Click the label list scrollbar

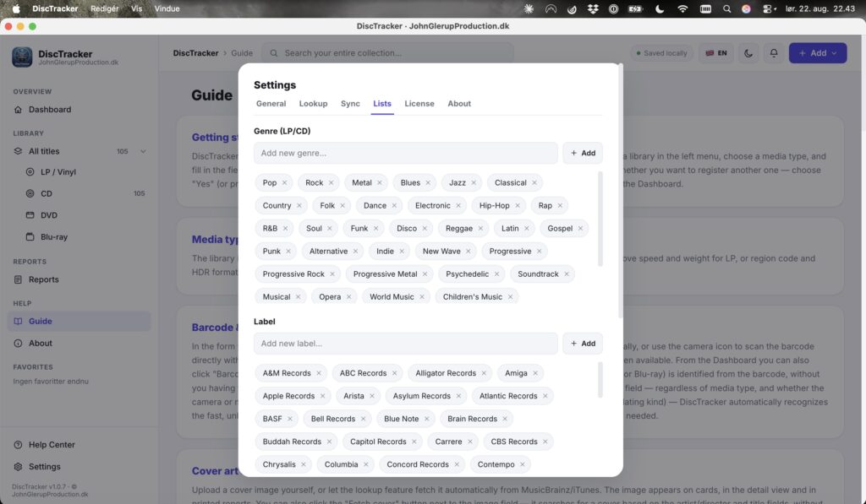tap(600, 380)
